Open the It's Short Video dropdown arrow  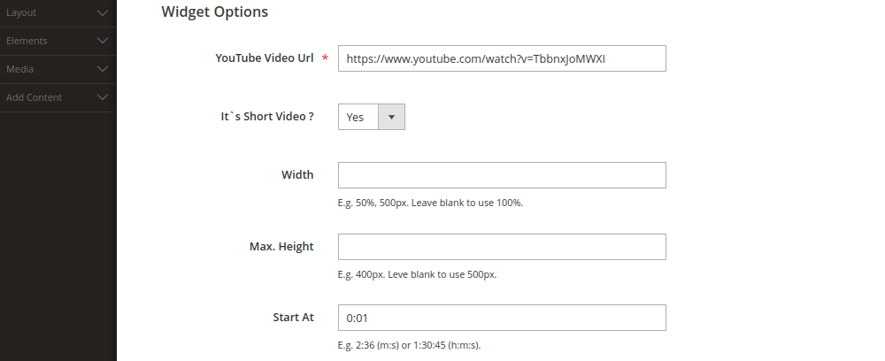[391, 117]
